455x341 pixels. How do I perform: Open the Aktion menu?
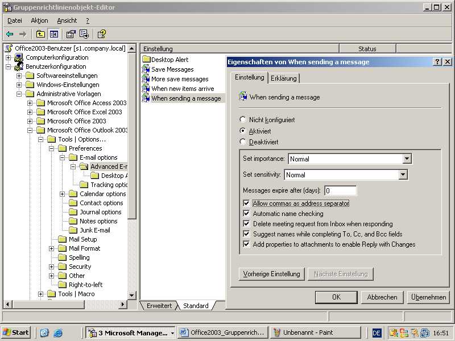tap(39, 20)
